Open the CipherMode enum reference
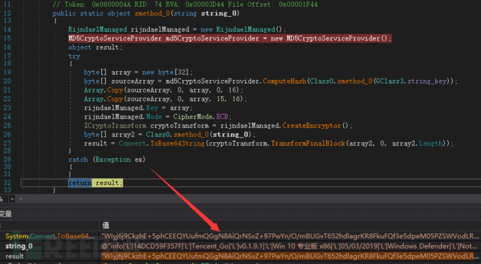 pyautogui.click(x=193, y=117)
